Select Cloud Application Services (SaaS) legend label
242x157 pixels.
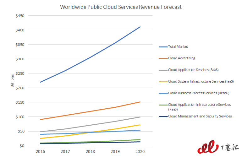[x=193, y=70]
